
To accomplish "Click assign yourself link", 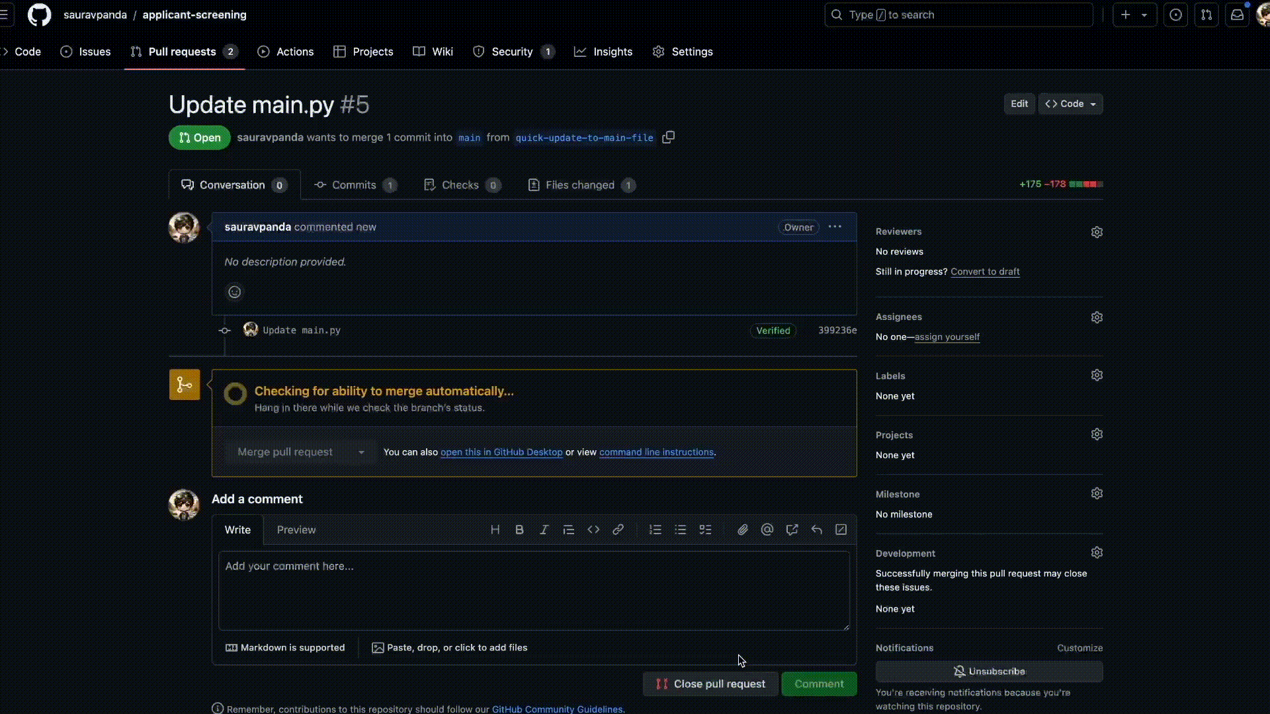I will (x=947, y=337).
